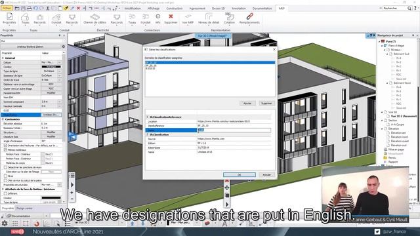Open the Propriétés tool in the ribbon
420x236 pixels.
(9, 19)
